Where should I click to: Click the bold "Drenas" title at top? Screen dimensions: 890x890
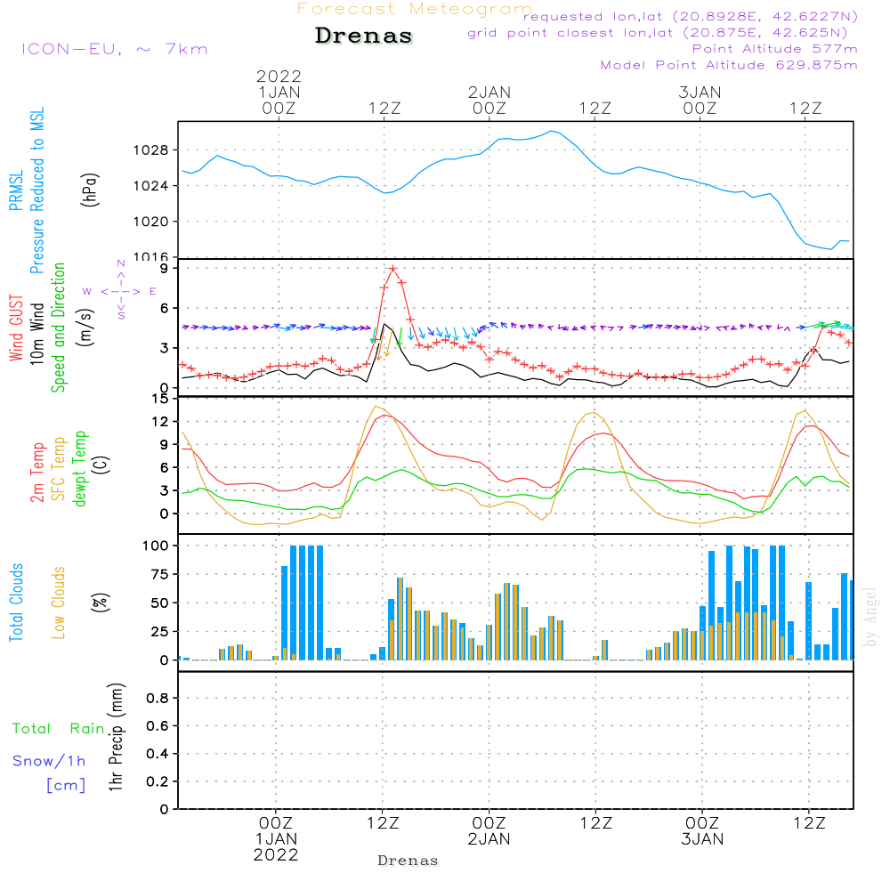click(x=364, y=36)
